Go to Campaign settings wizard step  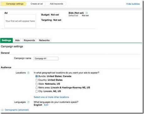pos(13,4)
